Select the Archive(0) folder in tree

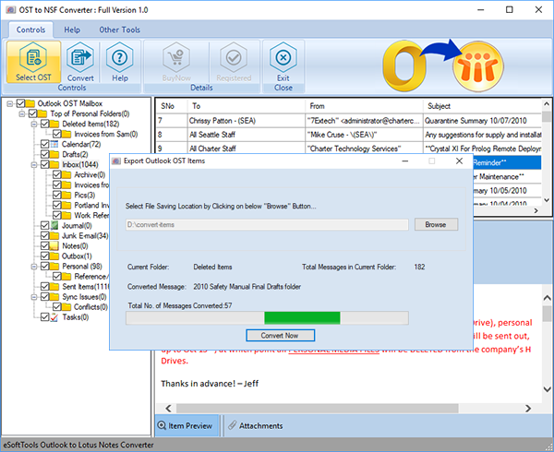pos(90,175)
